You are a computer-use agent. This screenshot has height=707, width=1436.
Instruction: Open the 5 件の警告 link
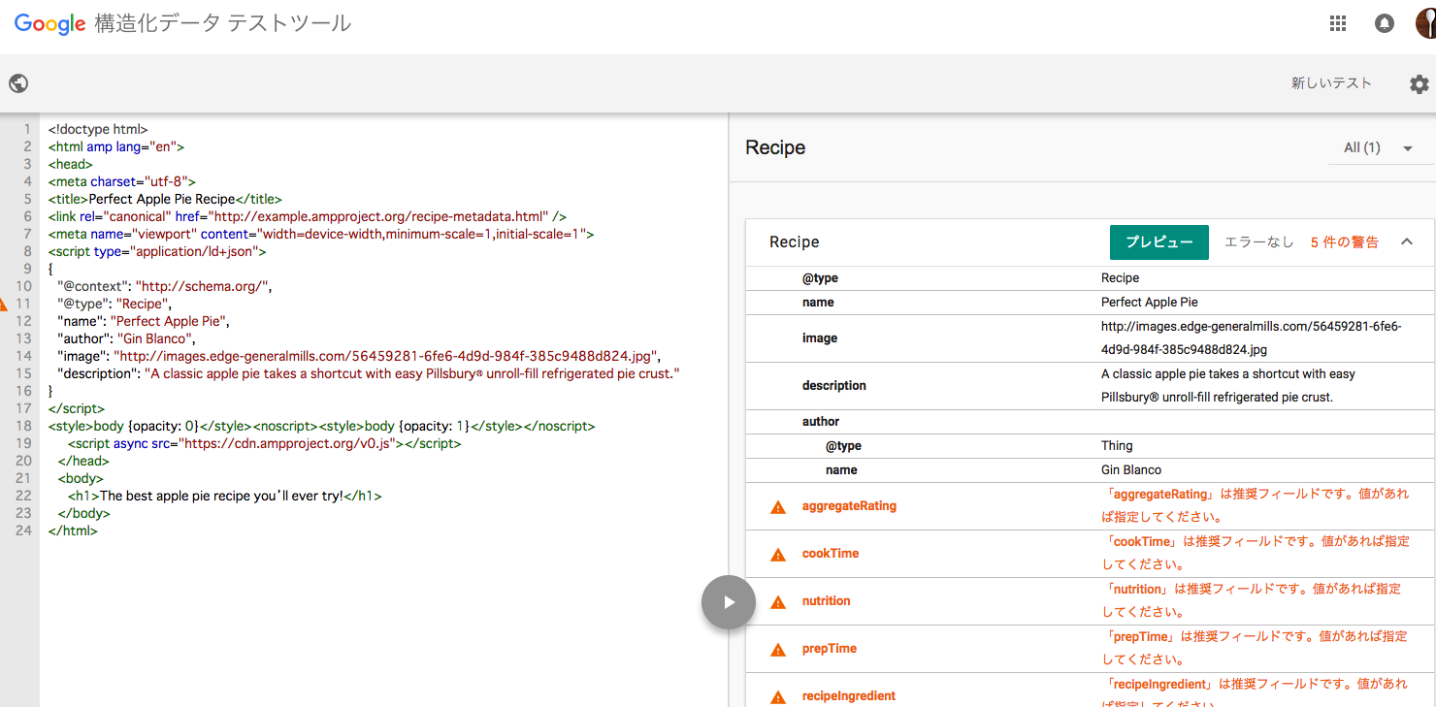pos(1344,241)
